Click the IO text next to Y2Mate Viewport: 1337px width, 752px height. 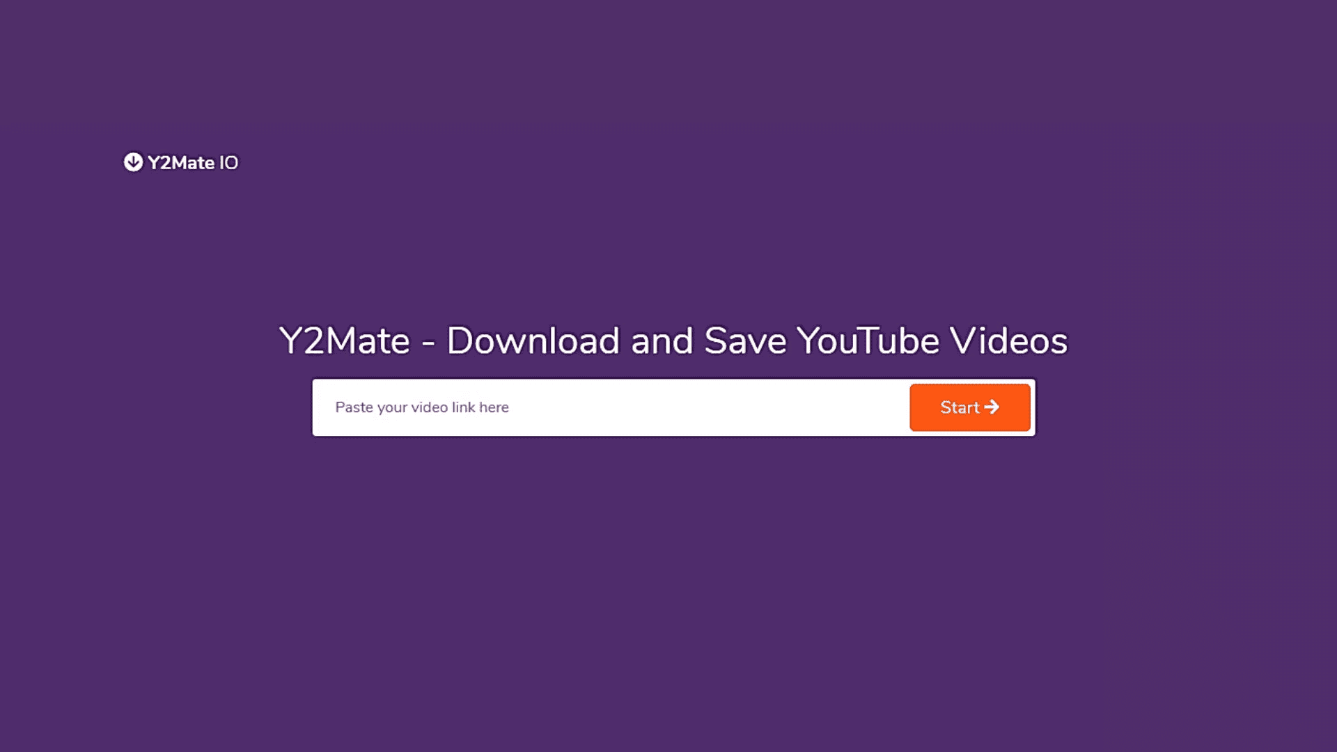click(x=228, y=162)
